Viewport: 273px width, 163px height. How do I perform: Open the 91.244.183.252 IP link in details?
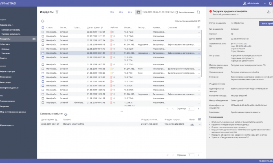tap(240, 44)
